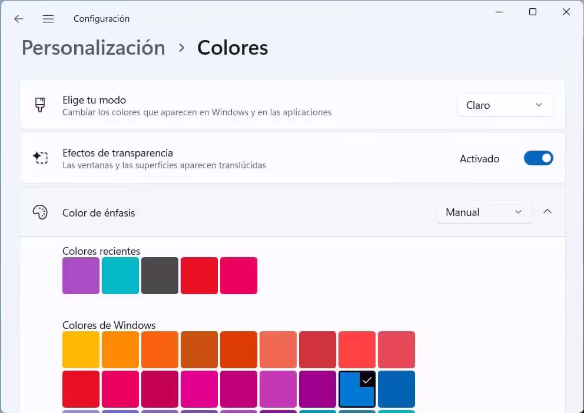Viewport: 584px width, 413px height.
Task: Select the dark blue swatch next to the selected color
Action: point(396,389)
